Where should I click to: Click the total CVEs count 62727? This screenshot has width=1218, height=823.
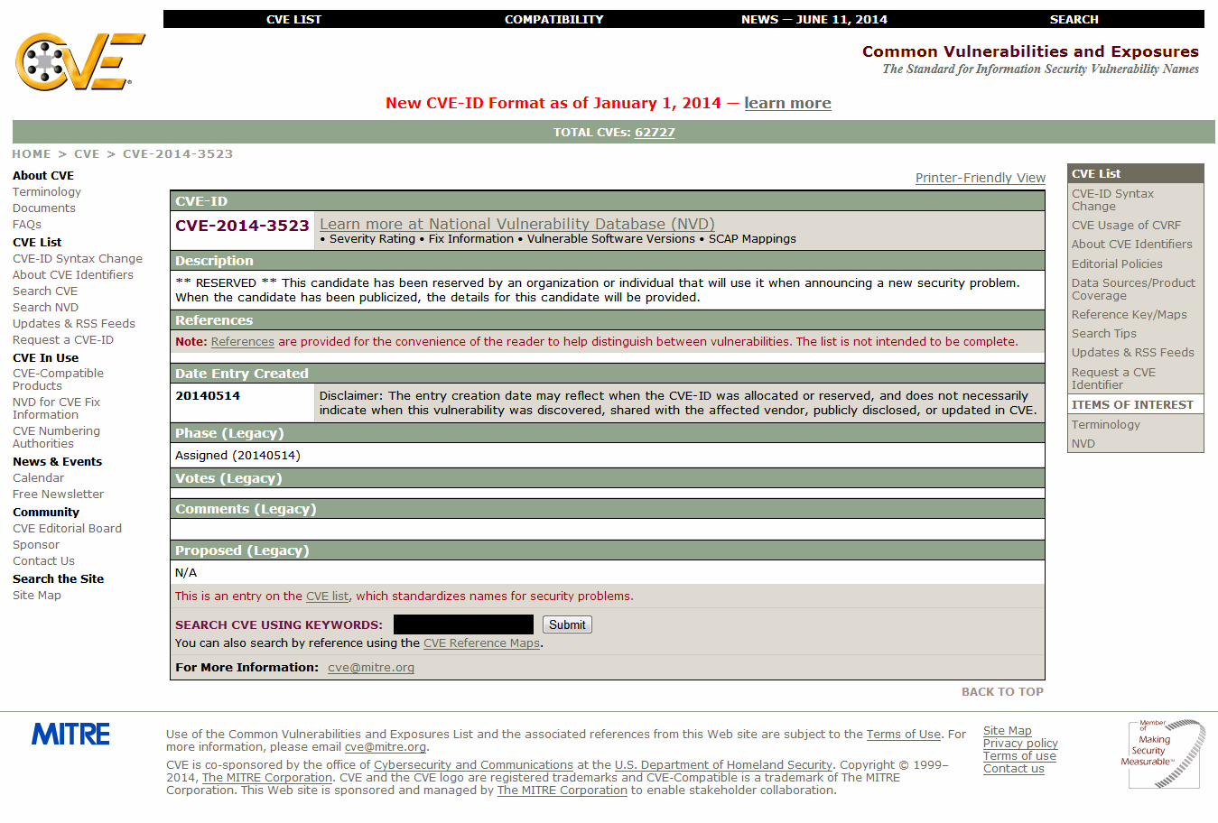coord(655,133)
